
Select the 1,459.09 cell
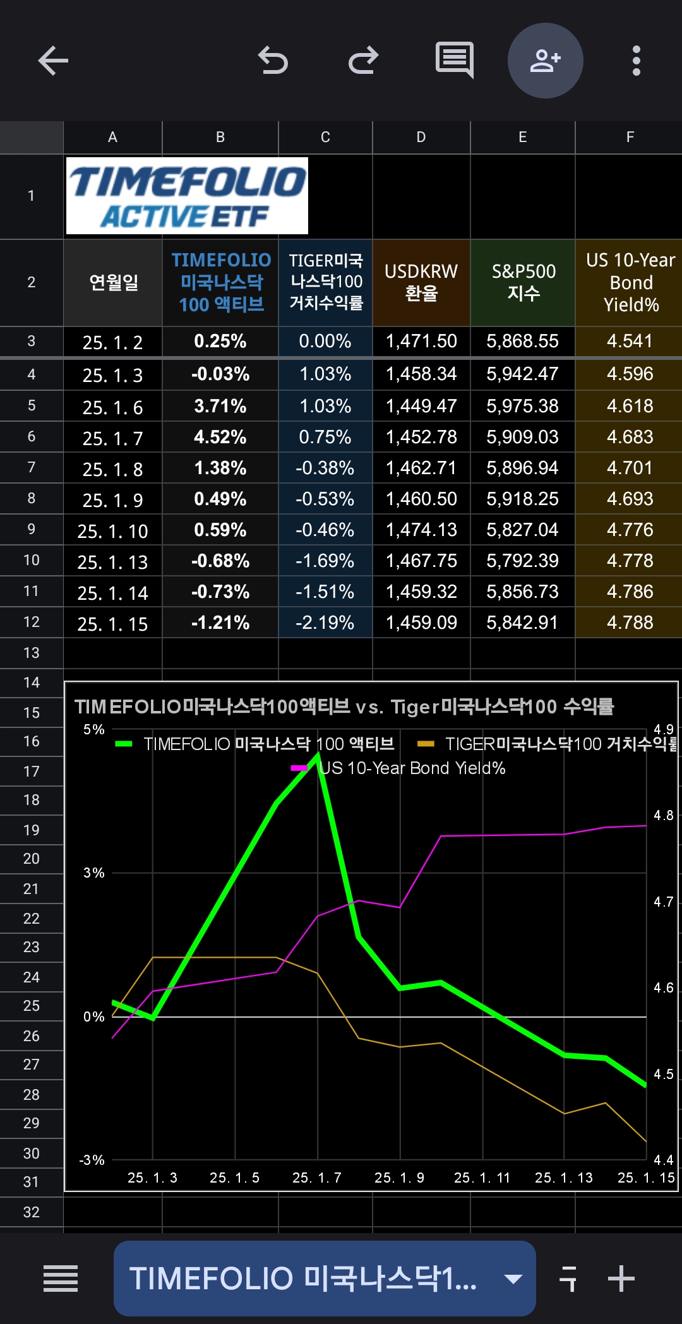[x=421, y=623]
